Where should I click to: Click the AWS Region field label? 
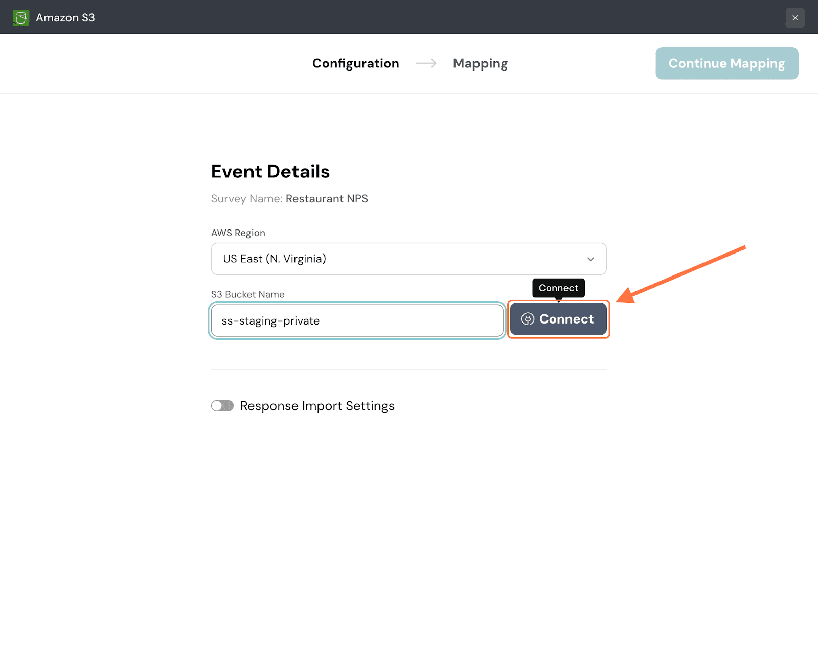click(238, 233)
